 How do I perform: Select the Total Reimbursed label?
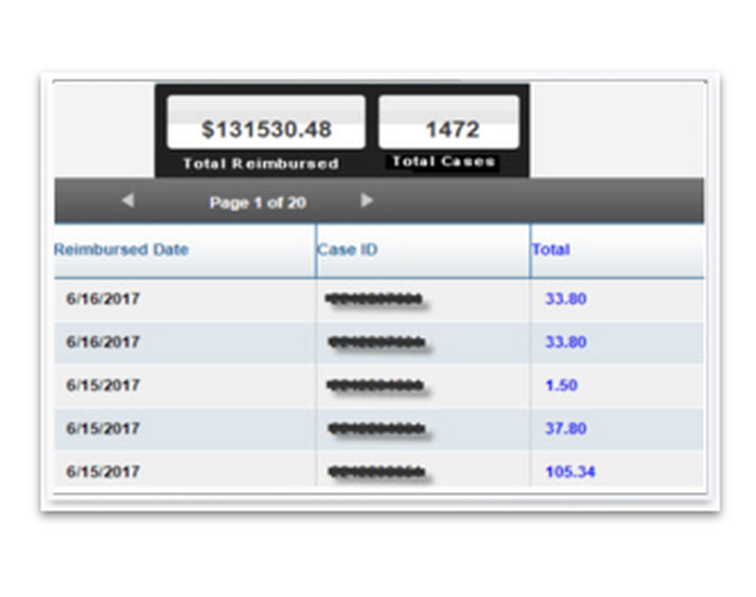tap(262, 164)
